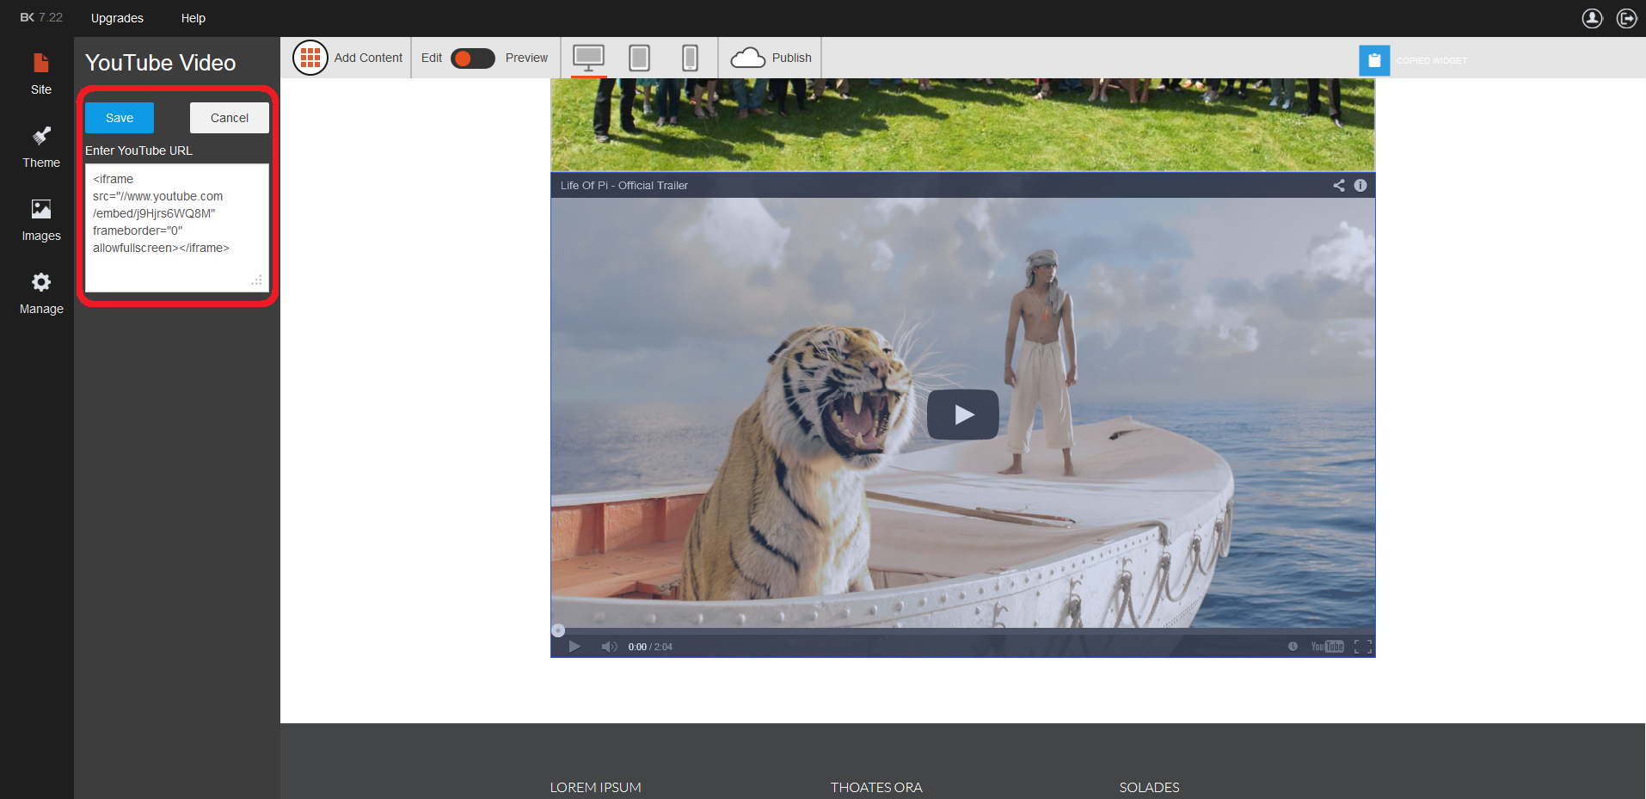Switch to tablet view icon
1646x799 pixels.
coord(639,58)
